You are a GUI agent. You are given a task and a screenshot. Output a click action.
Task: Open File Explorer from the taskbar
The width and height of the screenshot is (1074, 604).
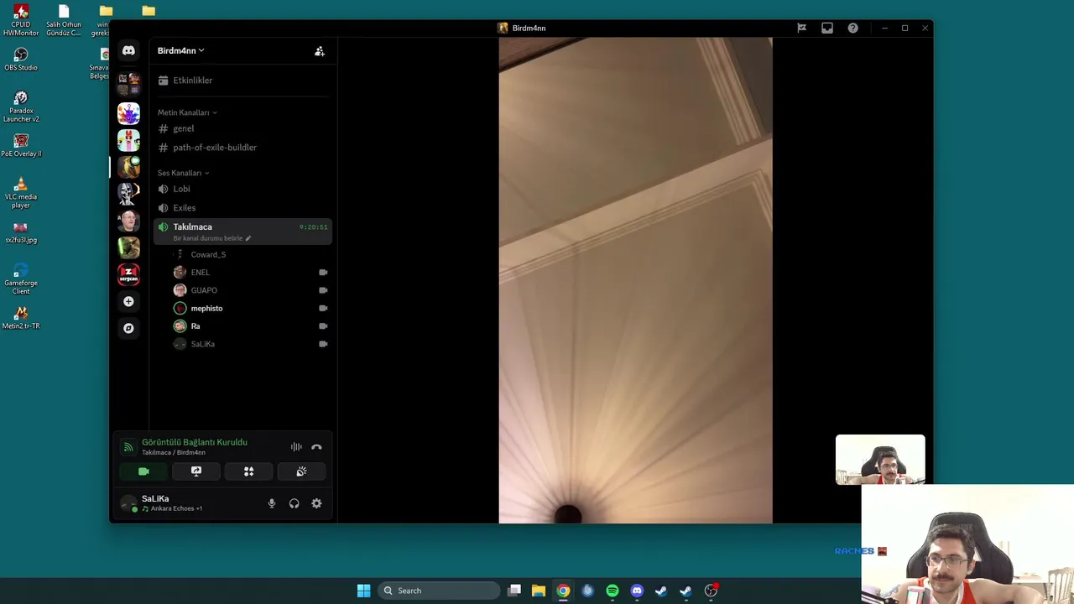point(539,591)
